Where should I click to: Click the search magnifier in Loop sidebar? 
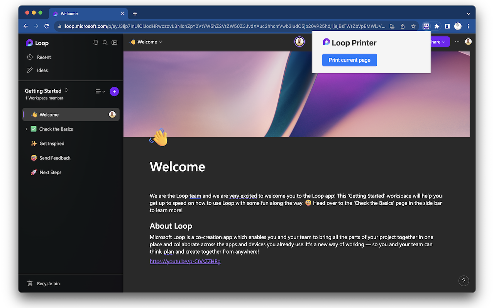pos(105,43)
